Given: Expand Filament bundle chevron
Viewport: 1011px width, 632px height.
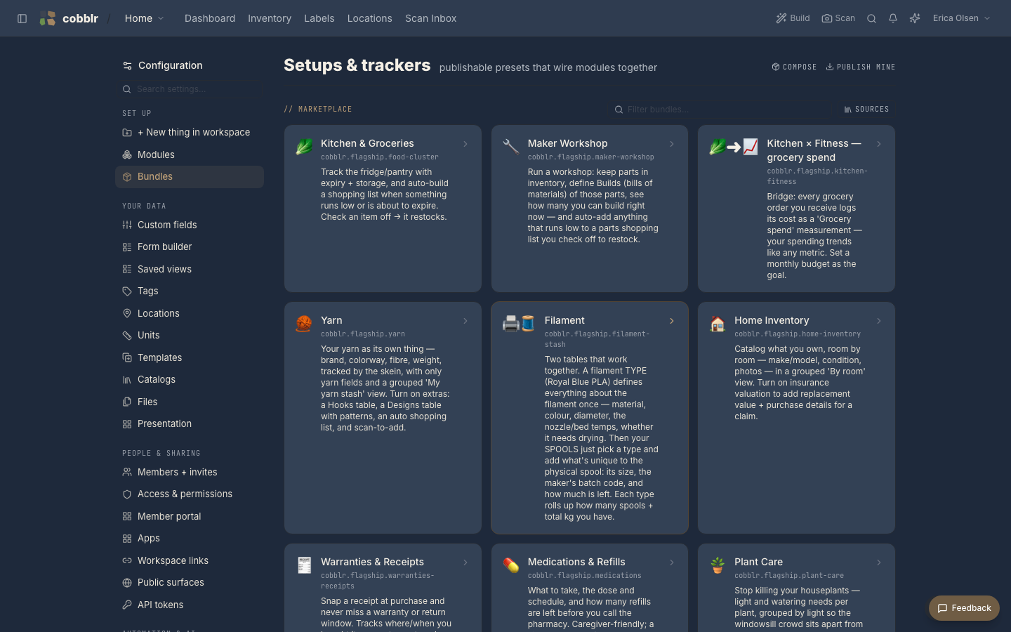Looking at the screenshot, I should point(672,321).
